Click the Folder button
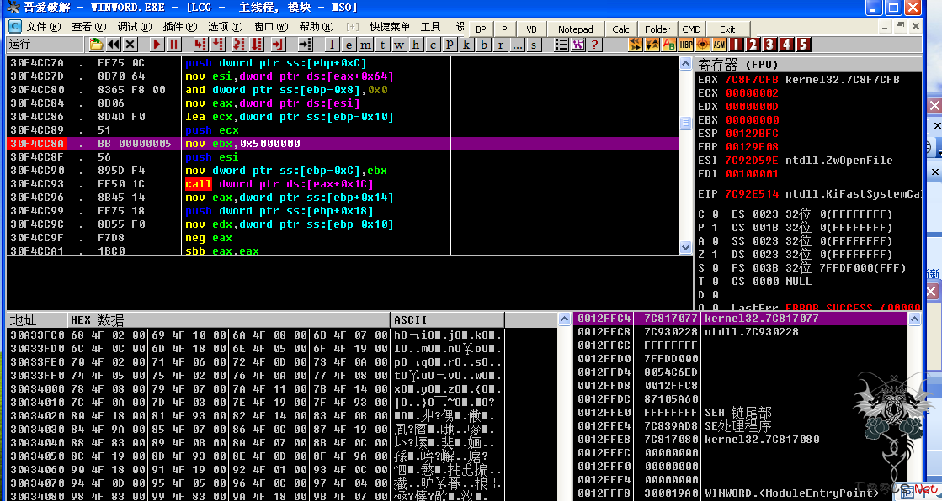 coord(657,29)
